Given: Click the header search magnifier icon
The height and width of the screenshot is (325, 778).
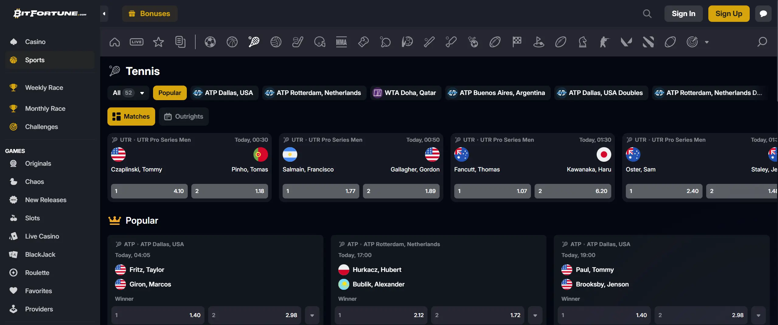Looking at the screenshot, I should [x=647, y=14].
